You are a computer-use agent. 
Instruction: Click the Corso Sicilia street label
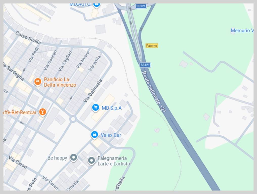[28, 38]
